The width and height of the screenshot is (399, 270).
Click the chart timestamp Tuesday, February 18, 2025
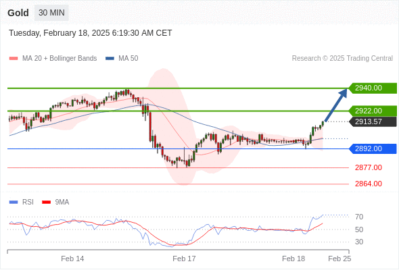91,33
